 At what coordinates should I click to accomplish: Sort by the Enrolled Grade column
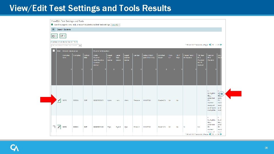[166, 70]
